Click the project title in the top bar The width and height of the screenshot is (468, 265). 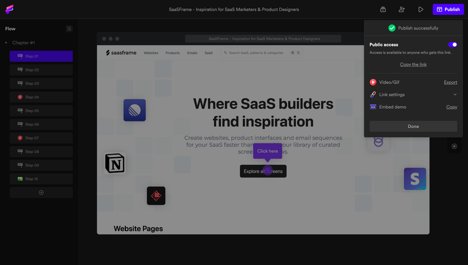click(x=234, y=10)
